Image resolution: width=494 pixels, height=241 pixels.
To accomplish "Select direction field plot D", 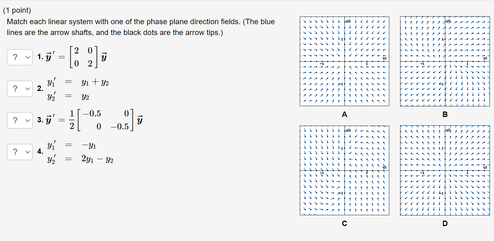I will (x=445, y=170).
